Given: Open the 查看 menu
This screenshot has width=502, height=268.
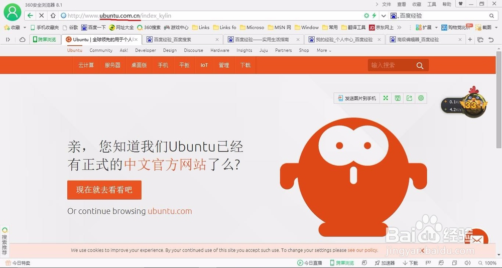Looking at the screenshot, I should [402, 4].
